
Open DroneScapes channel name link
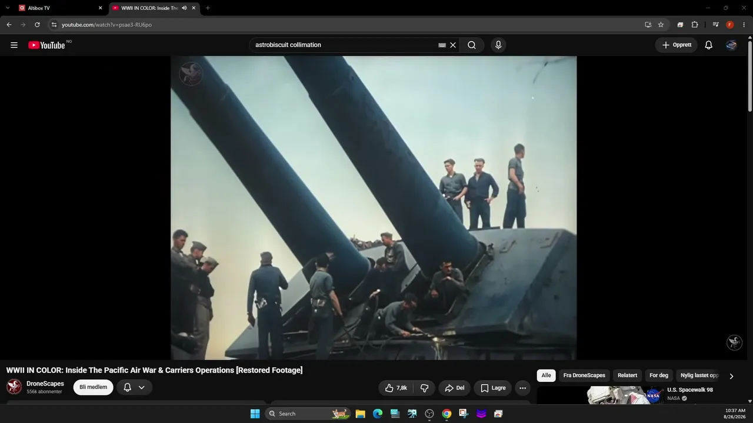point(45,384)
